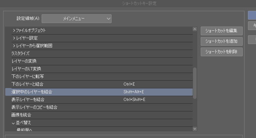Click the ショートカットを追加 button
This screenshot has width=256, height=138.
221,41
